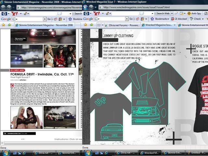
Task: Click Yahoo search field in Wrecked window
Action: click(132, 13)
